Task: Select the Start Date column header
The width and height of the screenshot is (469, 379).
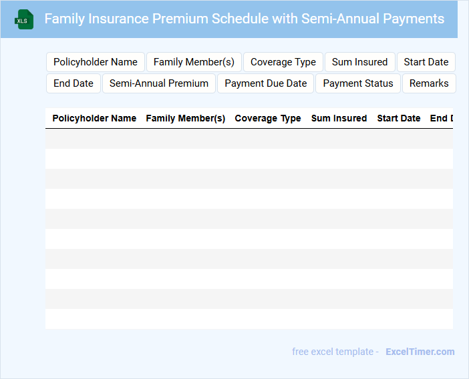Action: click(x=399, y=118)
